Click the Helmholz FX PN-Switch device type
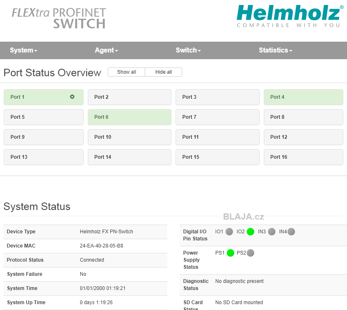 click(107, 232)
